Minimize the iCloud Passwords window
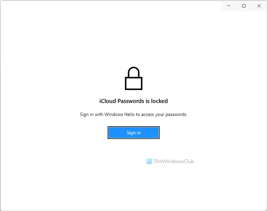Screen dimensions: 267x211 tap(228, 6)
